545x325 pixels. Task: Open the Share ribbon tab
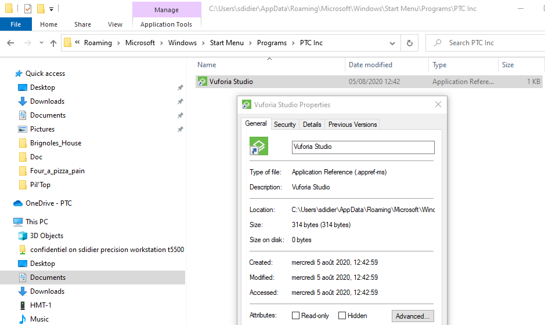point(83,24)
